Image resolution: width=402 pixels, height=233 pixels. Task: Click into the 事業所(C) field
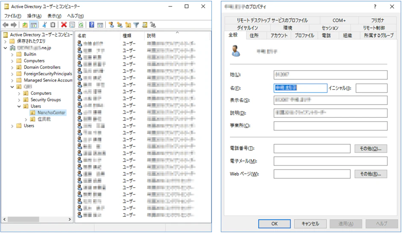[x=331, y=126]
